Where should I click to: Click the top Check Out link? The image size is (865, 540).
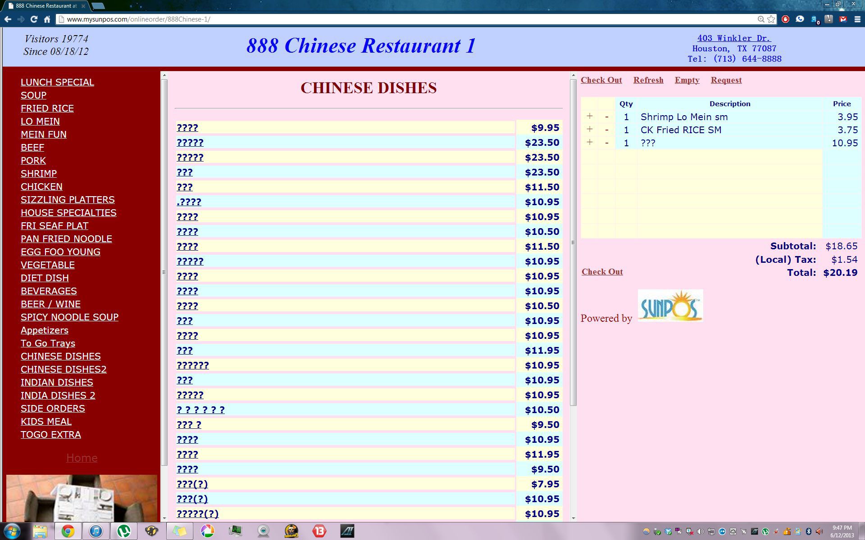click(601, 80)
